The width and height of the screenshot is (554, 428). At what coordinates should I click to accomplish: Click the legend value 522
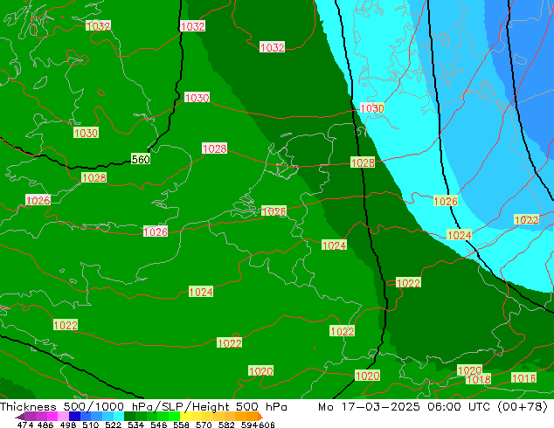[113, 425]
